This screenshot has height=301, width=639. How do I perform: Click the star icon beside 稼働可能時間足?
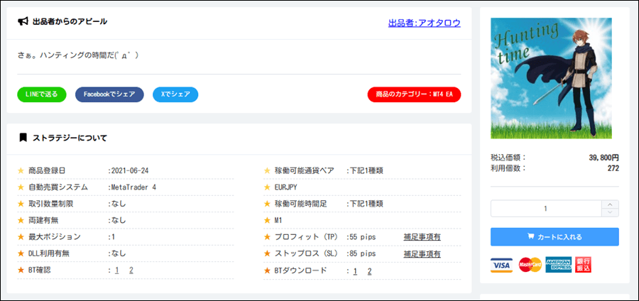point(268,204)
